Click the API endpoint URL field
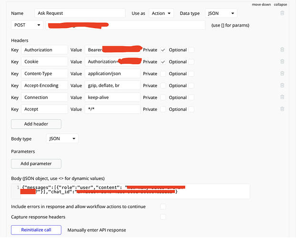Viewport: 296px width, 238px height. click(x=125, y=25)
